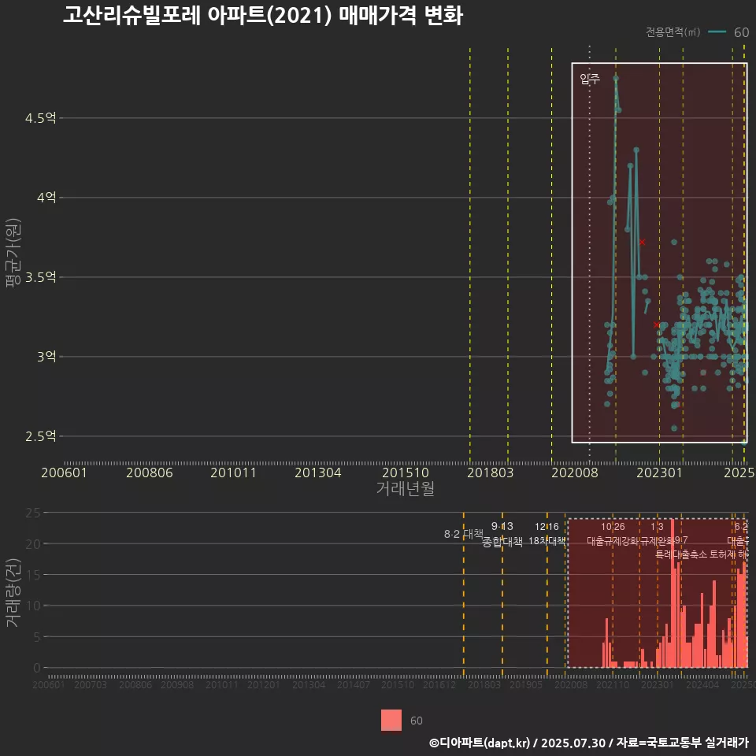Select the 3.5억 y-axis label

[x=40, y=277]
